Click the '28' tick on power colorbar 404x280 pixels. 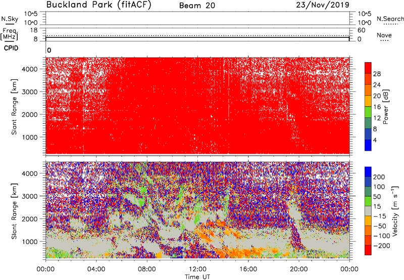coord(377,74)
